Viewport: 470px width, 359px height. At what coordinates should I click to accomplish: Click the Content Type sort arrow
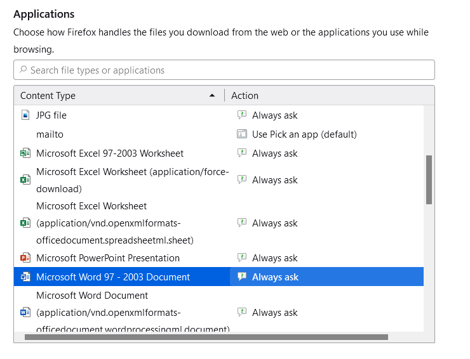[212, 96]
